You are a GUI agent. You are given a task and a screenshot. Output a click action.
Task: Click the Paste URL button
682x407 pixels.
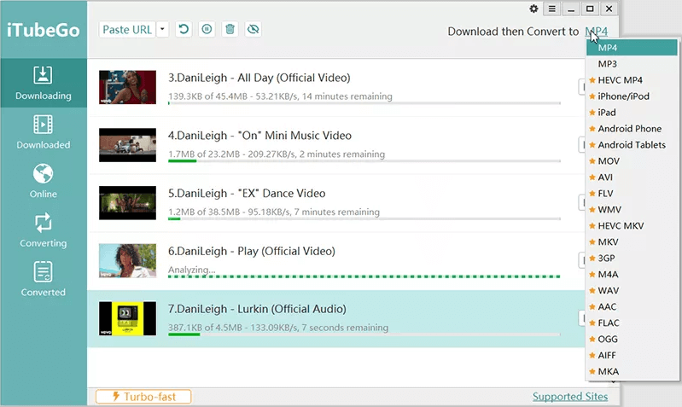click(x=127, y=30)
